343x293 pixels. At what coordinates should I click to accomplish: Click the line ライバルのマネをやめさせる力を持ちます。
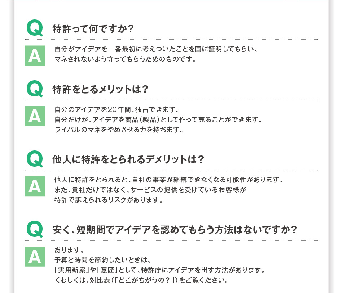[x=119, y=130]
